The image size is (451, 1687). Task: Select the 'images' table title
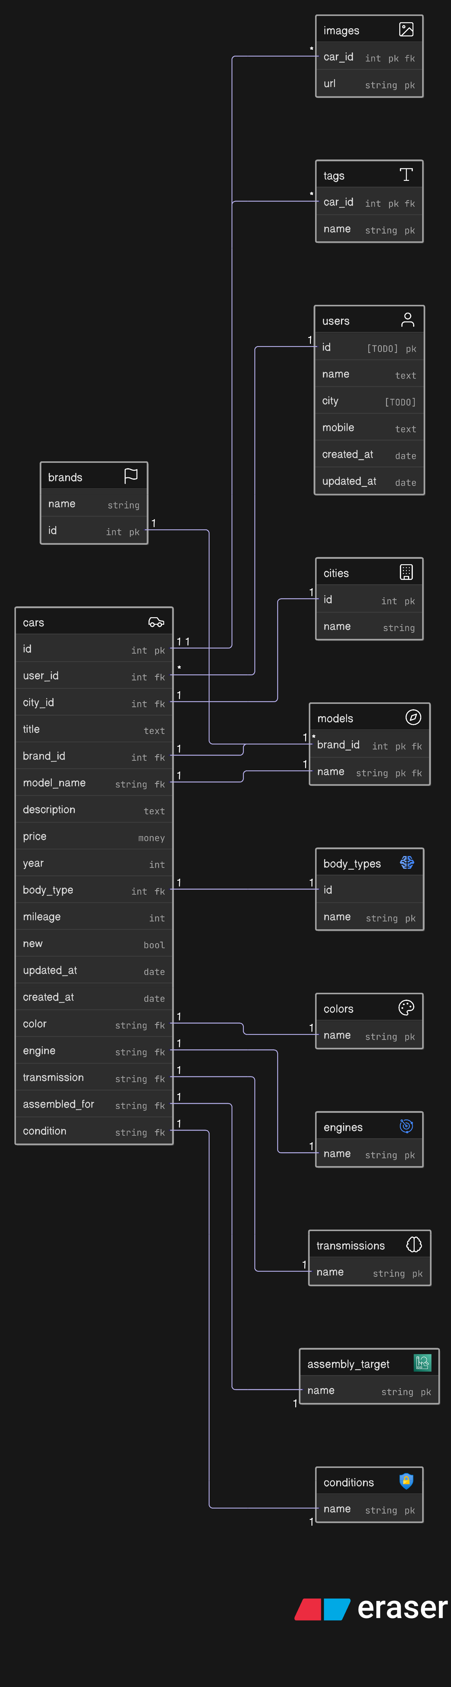coord(341,31)
